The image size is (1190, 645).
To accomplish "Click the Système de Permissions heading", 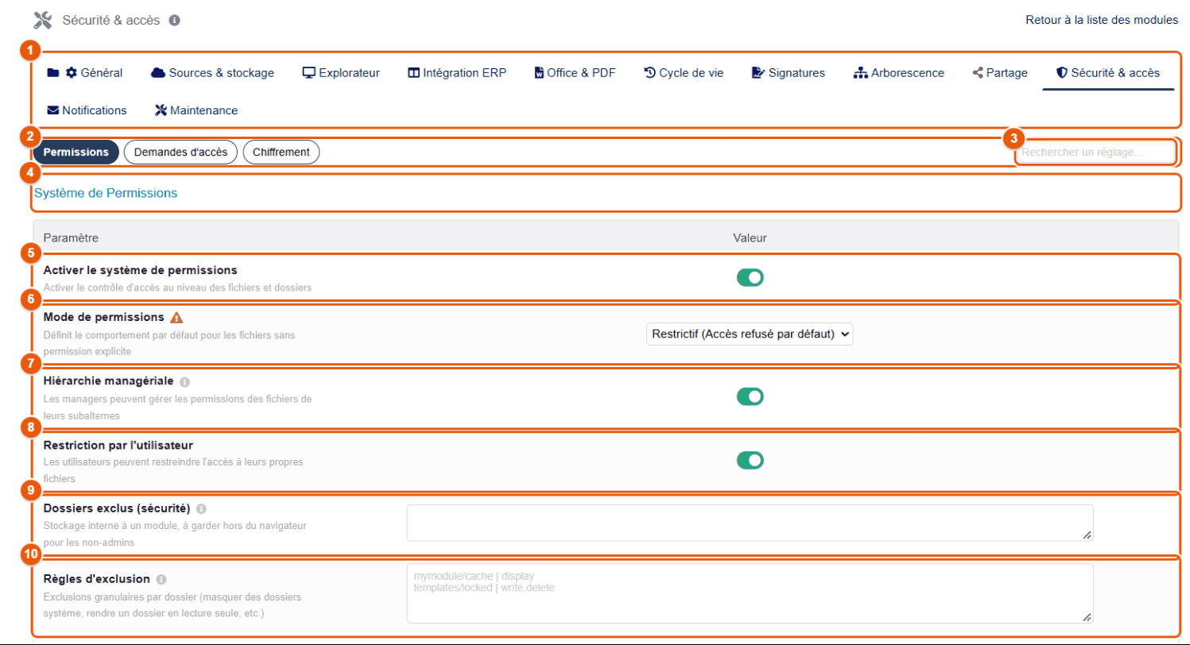I will 106,192.
